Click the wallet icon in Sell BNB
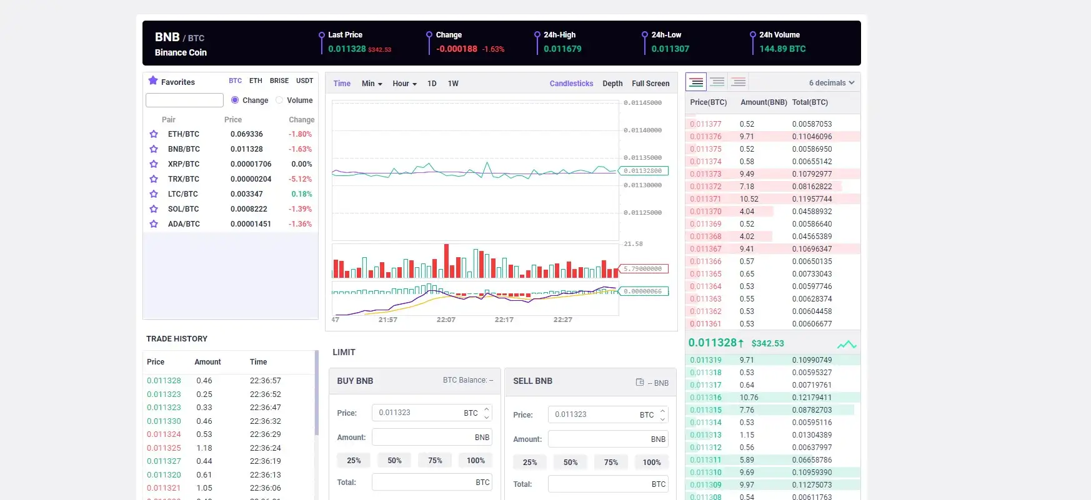The image size is (1091, 500). pyautogui.click(x=640, y=383)
